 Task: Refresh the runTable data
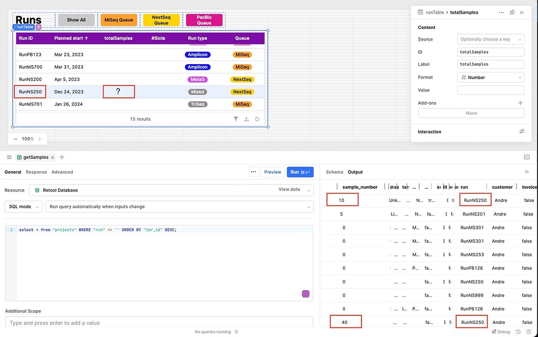(x=257, y=119)
